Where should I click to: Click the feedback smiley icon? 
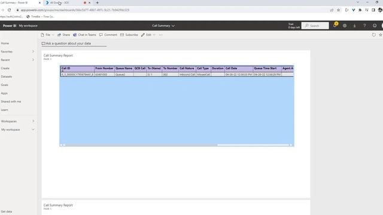click(375, 26)
